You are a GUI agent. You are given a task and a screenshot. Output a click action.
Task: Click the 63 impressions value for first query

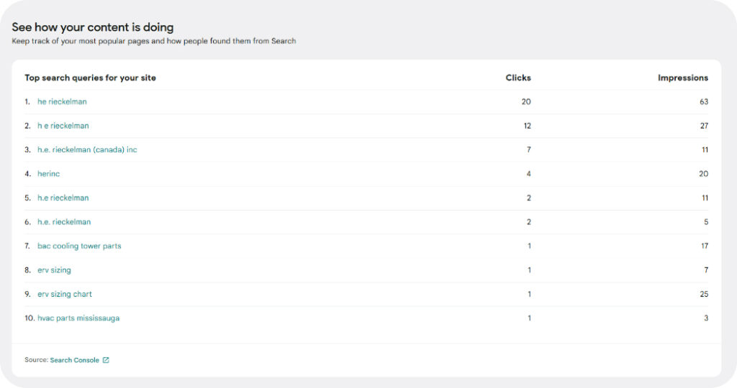pos(704,102)
